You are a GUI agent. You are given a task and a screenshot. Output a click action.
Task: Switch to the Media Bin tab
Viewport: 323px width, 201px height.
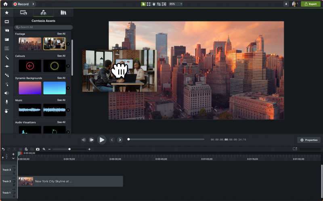click(23, 12)
